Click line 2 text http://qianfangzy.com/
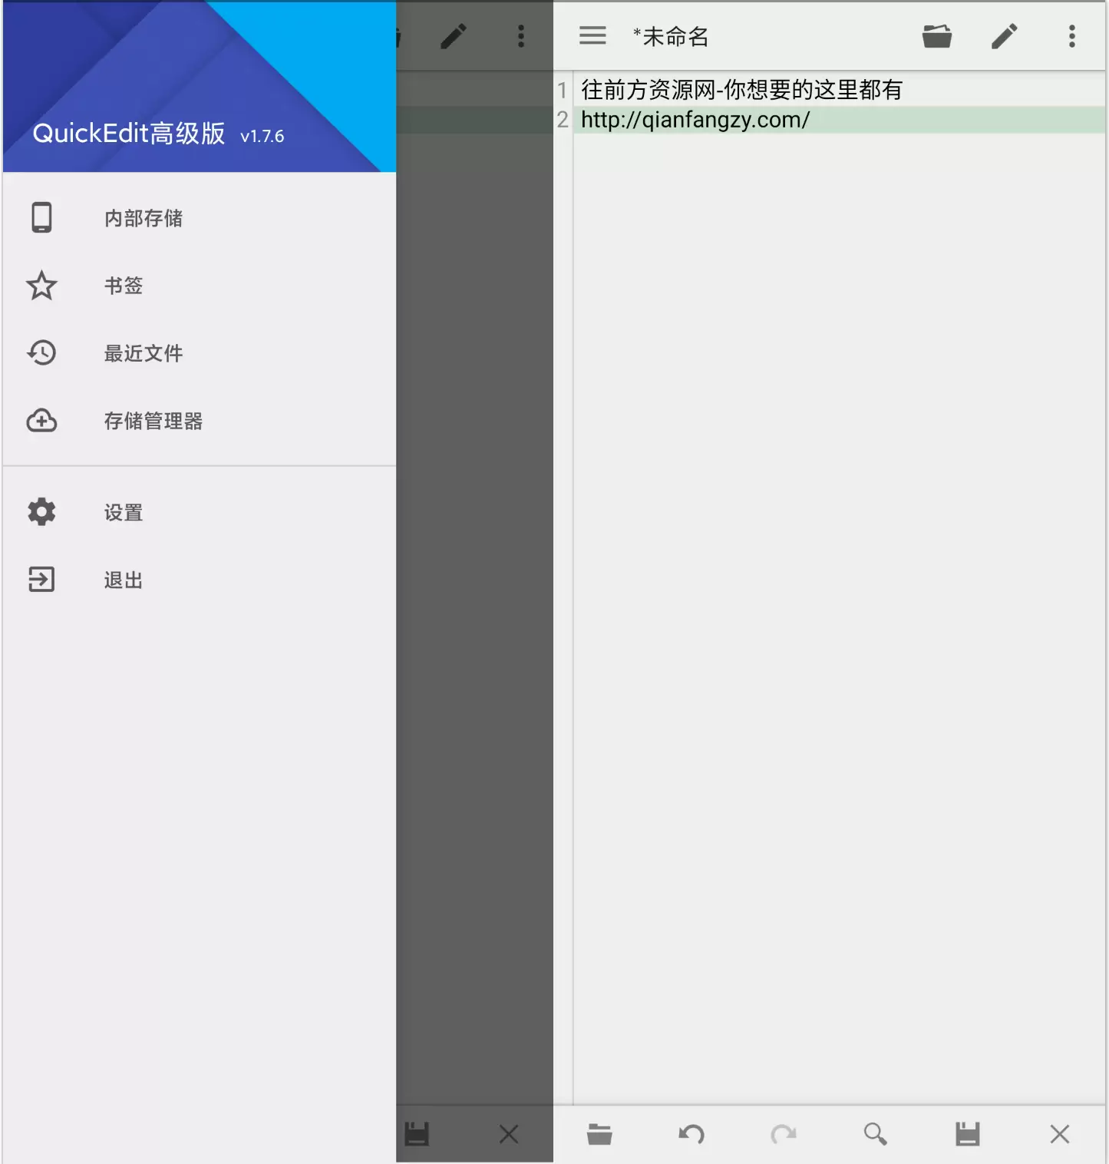 695,120
